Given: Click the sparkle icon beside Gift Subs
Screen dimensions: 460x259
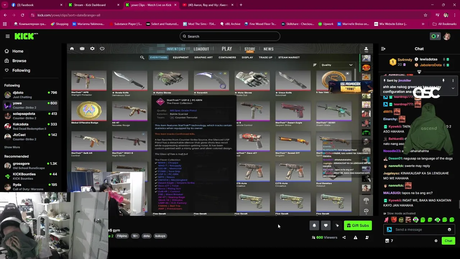Looking at the screenshot, I should point(337,226).
